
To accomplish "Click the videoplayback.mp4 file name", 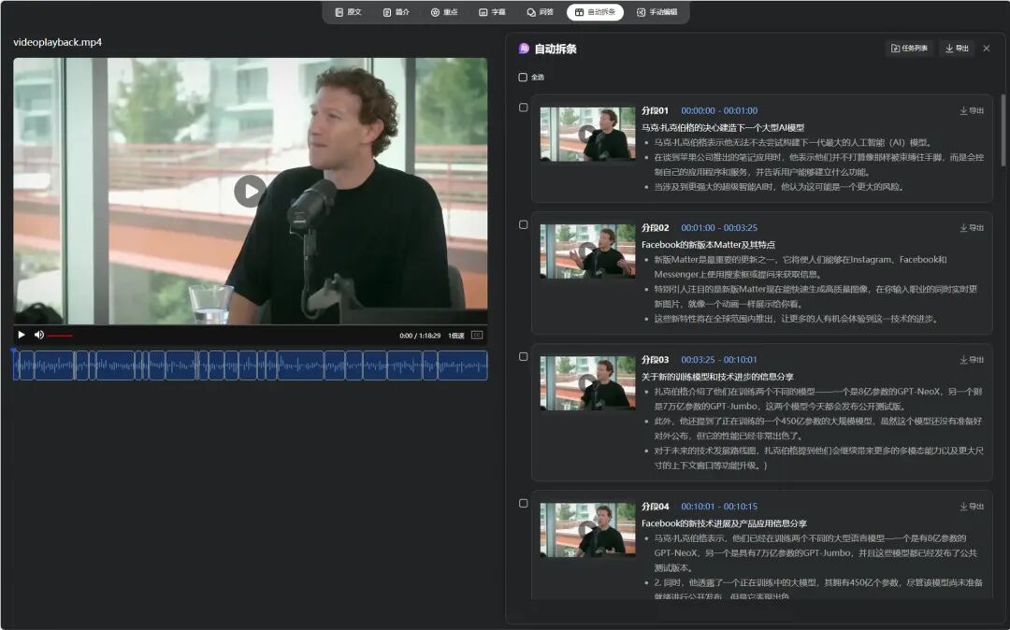I will 57,42.
